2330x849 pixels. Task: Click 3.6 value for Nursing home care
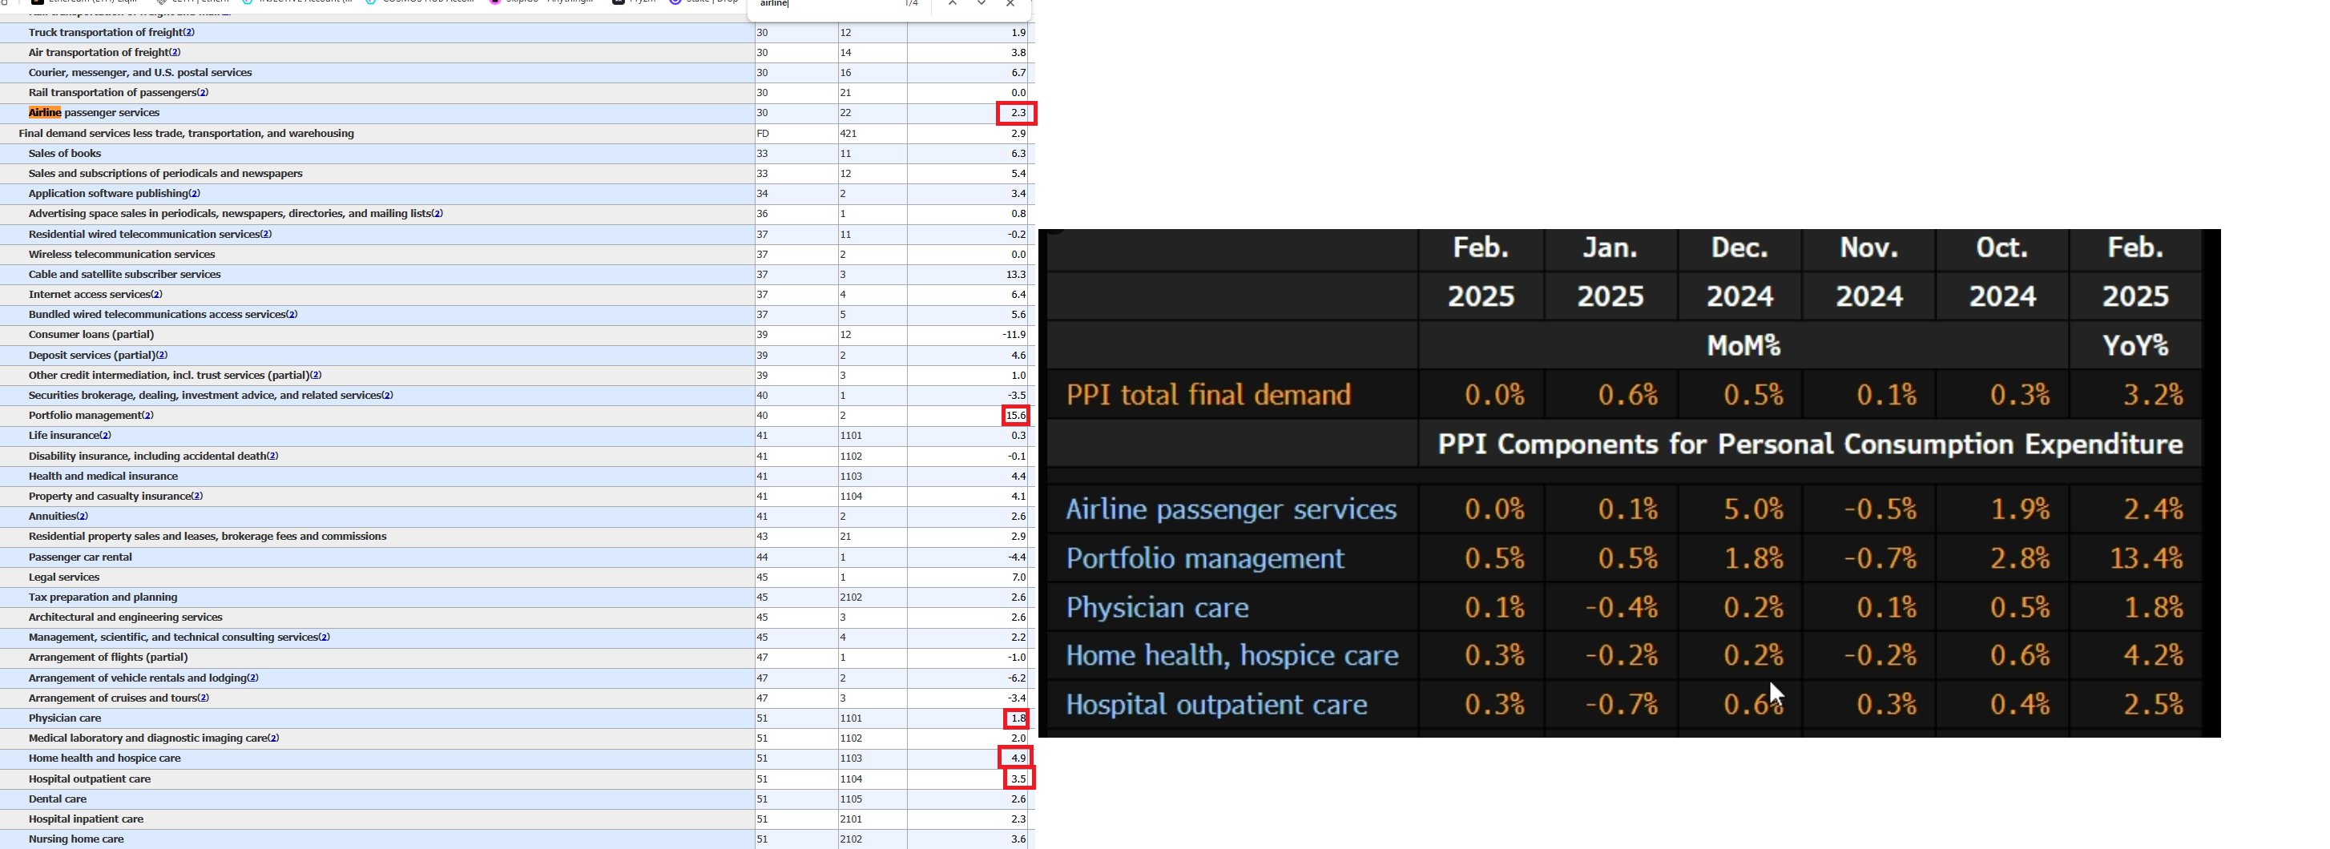click(1018, 839)
